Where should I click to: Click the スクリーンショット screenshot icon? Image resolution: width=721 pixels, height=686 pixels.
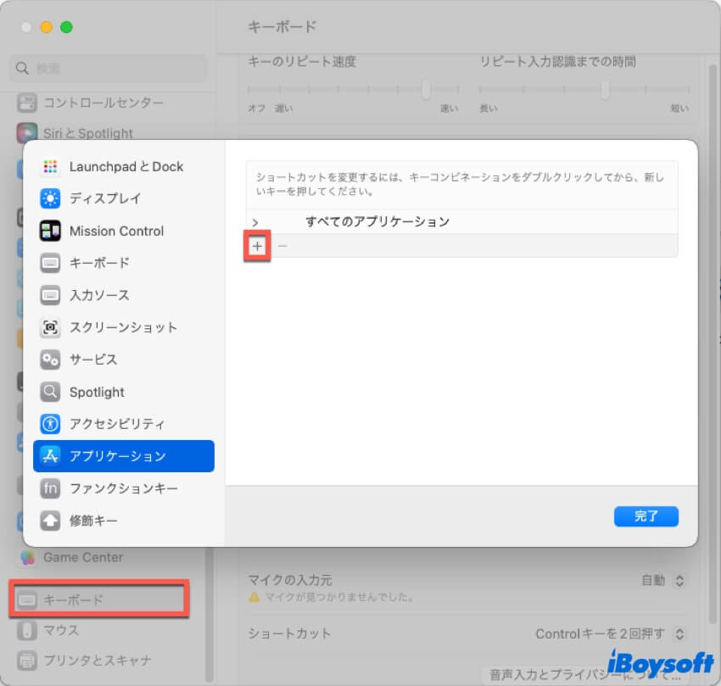(x=50, y=327)
